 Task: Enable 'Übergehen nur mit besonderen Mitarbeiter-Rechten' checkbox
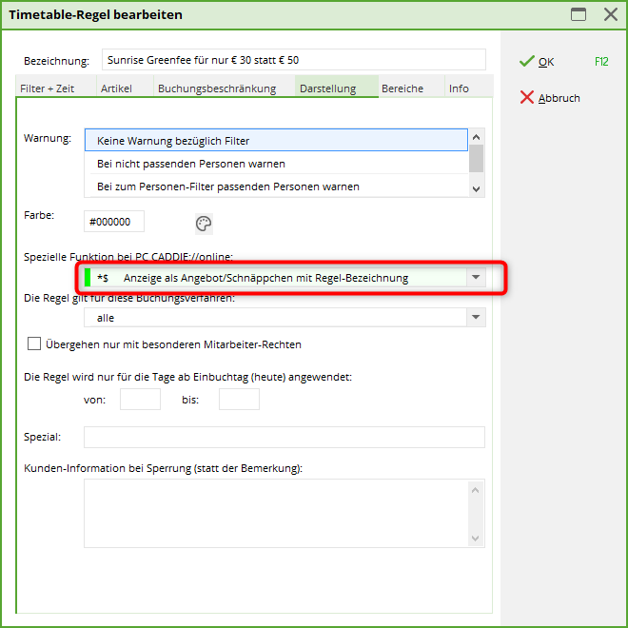pos(35,343)
